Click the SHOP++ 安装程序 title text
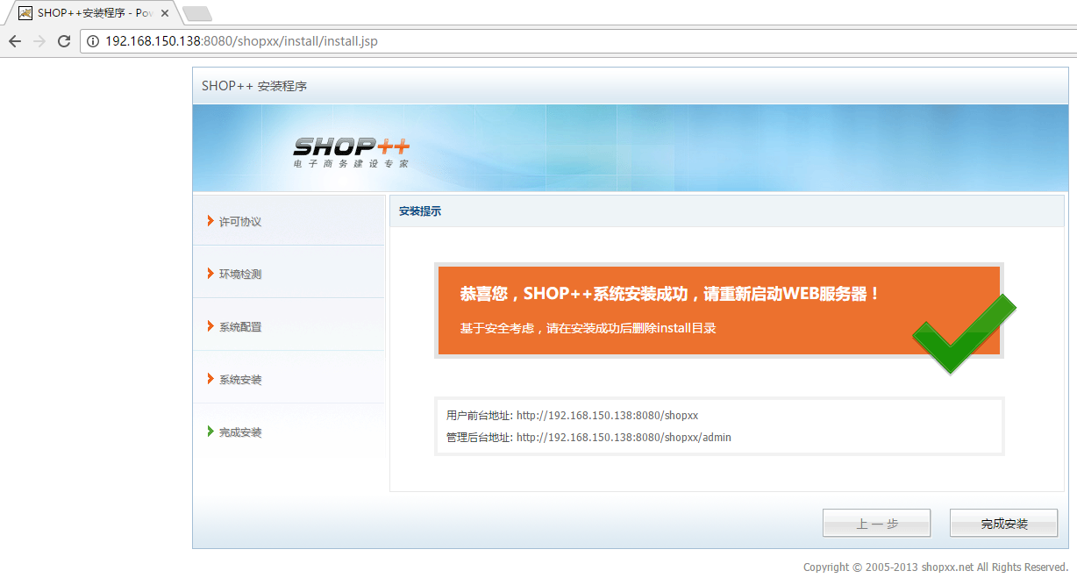The image size is (1077, 578). tap(254, 86)
